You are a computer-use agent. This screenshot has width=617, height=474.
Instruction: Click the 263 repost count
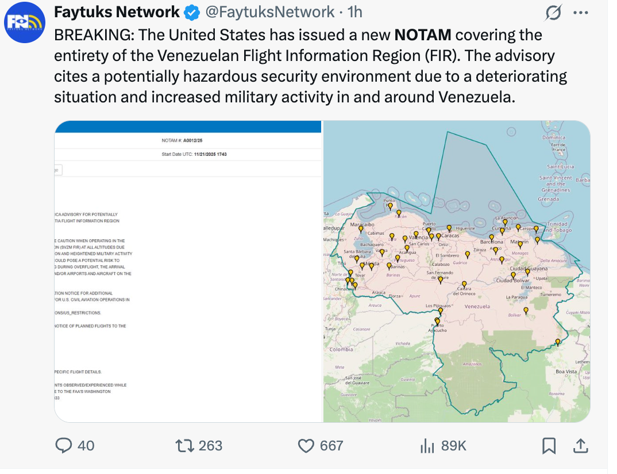point(210,445)
